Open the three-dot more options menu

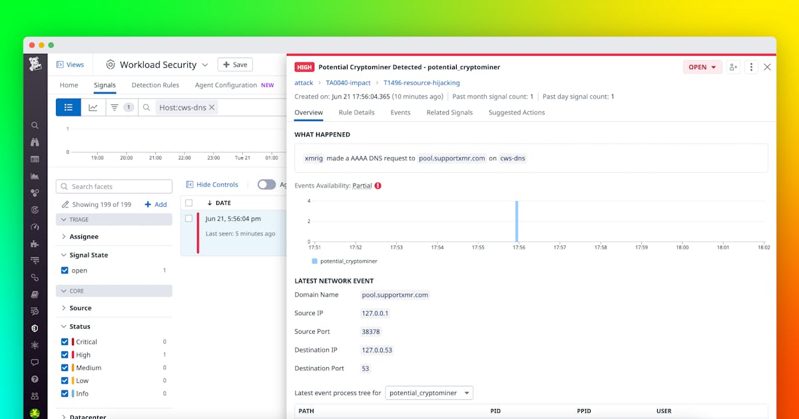pyautogui.click(x=751, y=67)
